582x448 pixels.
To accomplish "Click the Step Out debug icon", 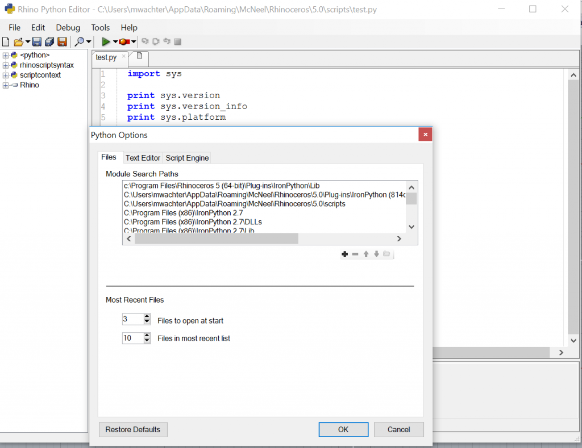I will [167, 41].
